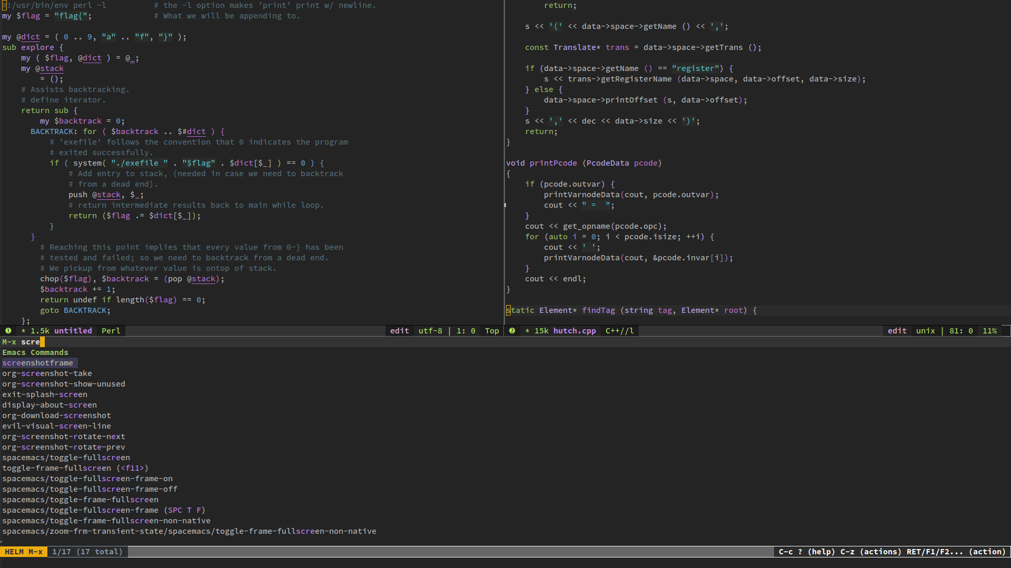1011x568 pixels.
Task: Select org-screenshot-take from Helm list
Action: pos(47,373)
